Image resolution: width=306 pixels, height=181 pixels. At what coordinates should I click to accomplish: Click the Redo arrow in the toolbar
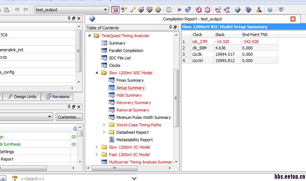click(26, 10)
